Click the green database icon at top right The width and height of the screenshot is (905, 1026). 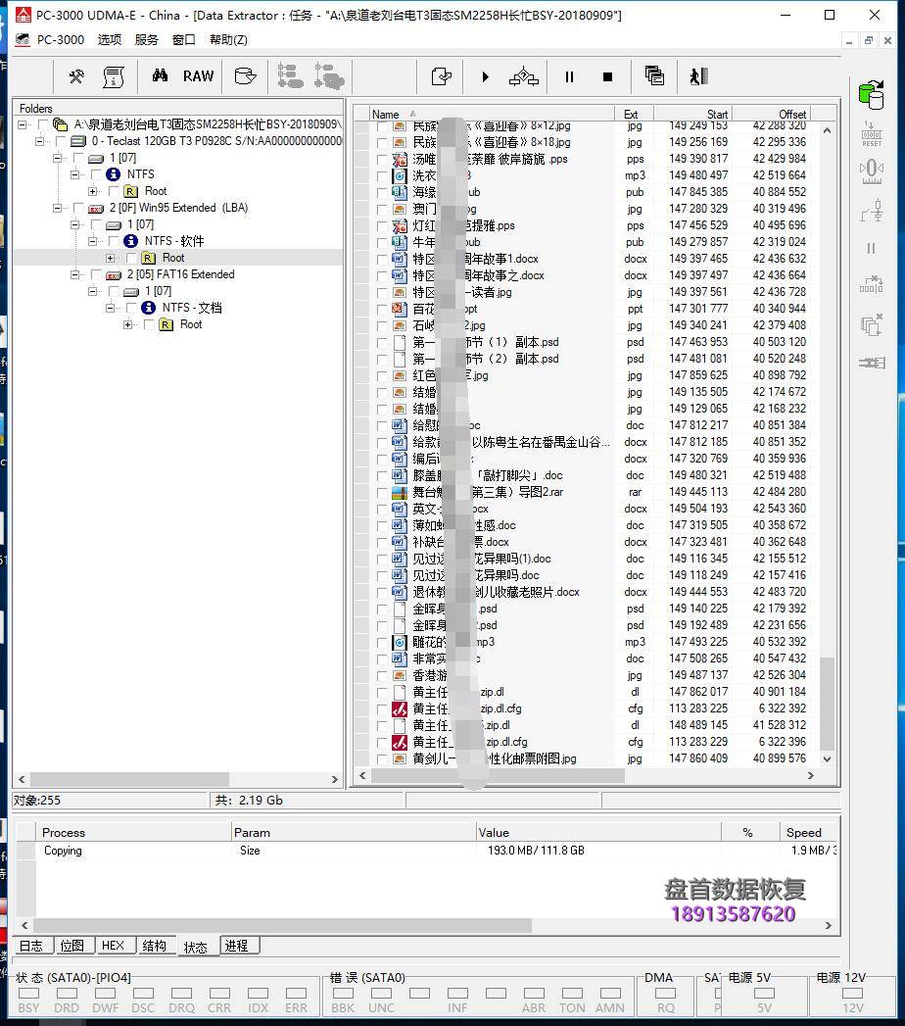tap(870, 94)
